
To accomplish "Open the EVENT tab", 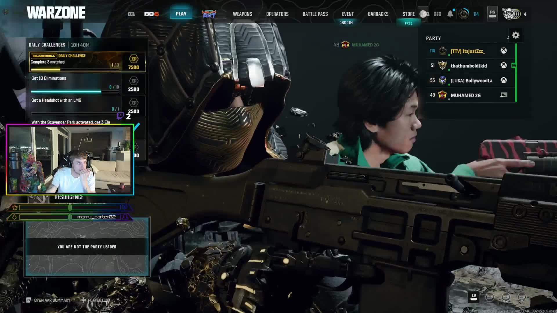I will [x=348, y=14].
